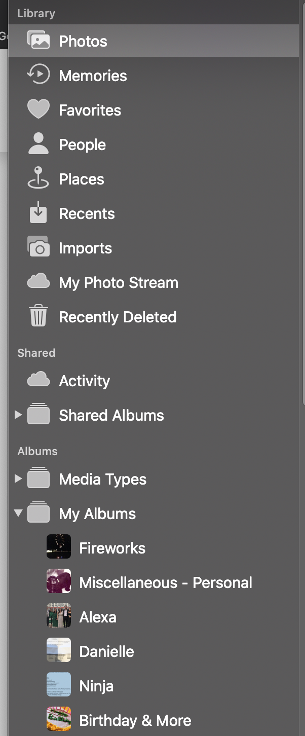This screenshot has width=305, height=736.
Task: Click the Memories clock icon
Action: [39, 76]
